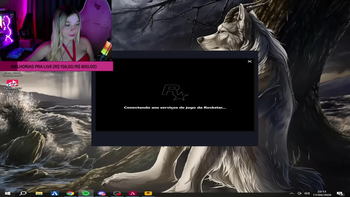The image size is (350, 197).
Task: Launch Google Chrome from the taskbar
Action: click(70, 193)
